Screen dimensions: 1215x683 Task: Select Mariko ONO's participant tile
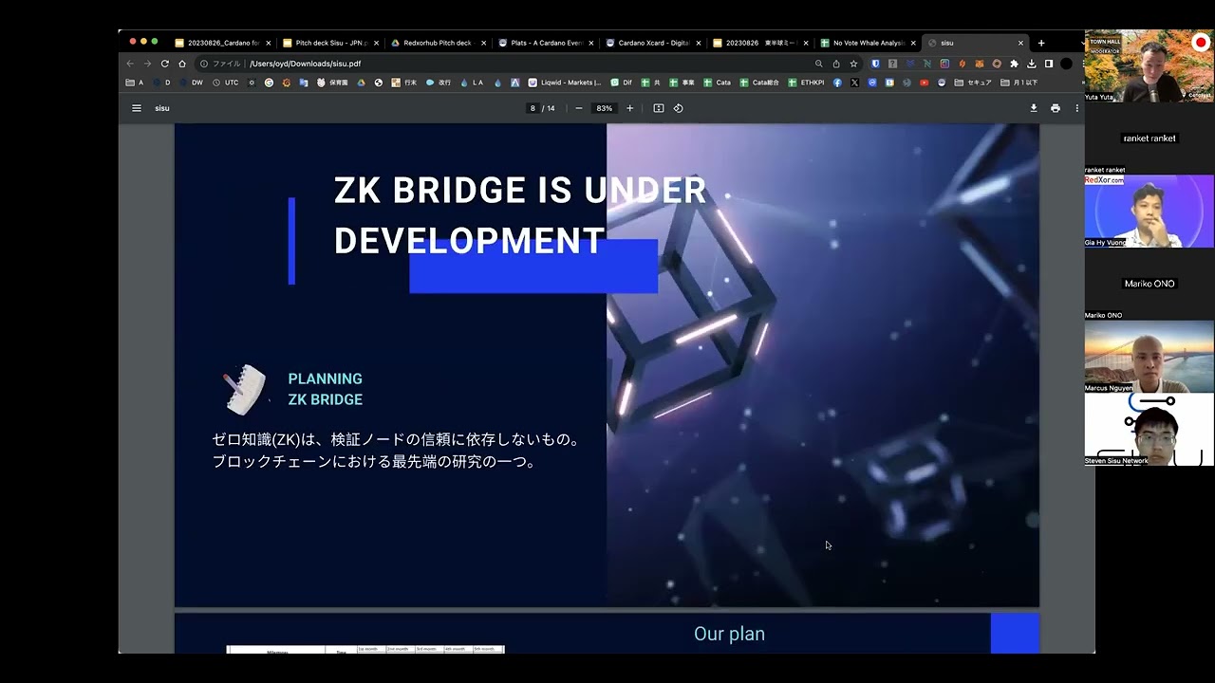[1150, 284]
